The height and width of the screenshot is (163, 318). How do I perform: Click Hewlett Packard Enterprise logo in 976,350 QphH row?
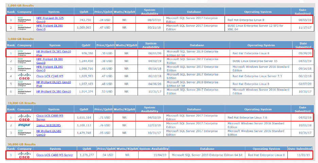pyautogui.click(x=24, y=53)
